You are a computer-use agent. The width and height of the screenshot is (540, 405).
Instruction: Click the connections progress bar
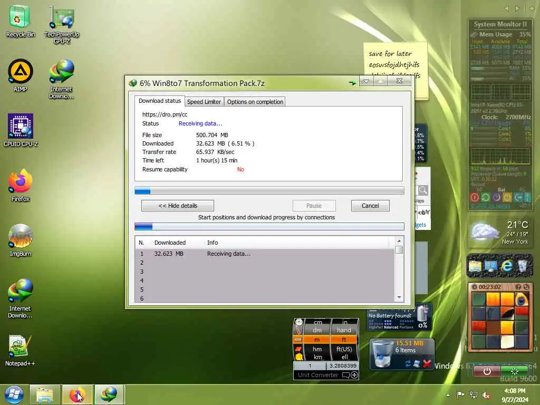pos(269,226)
